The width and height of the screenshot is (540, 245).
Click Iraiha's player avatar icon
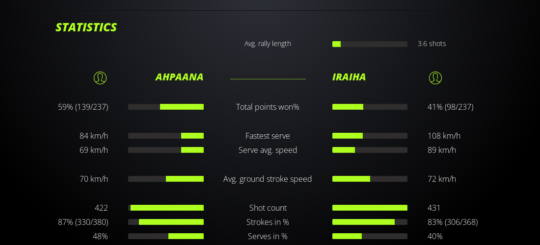click(435, 78)
